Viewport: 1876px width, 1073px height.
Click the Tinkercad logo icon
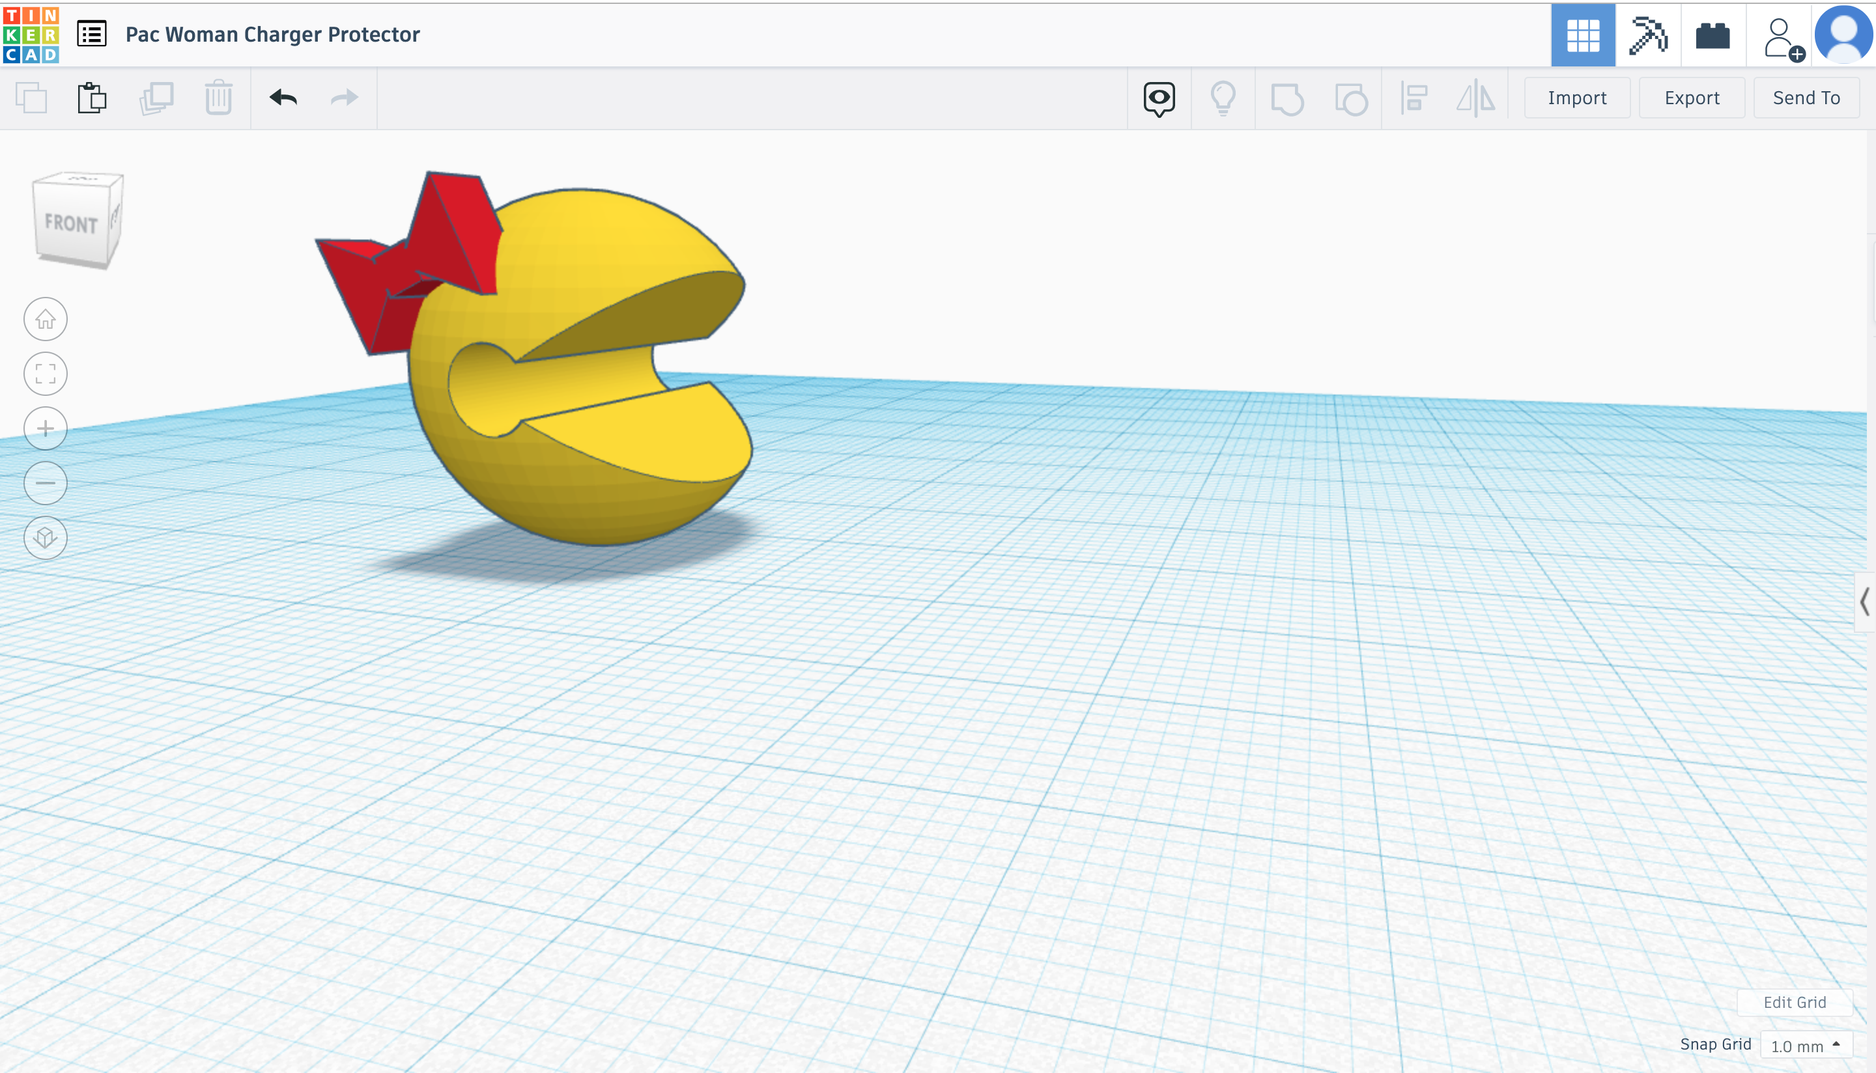[x=31, y=35]
